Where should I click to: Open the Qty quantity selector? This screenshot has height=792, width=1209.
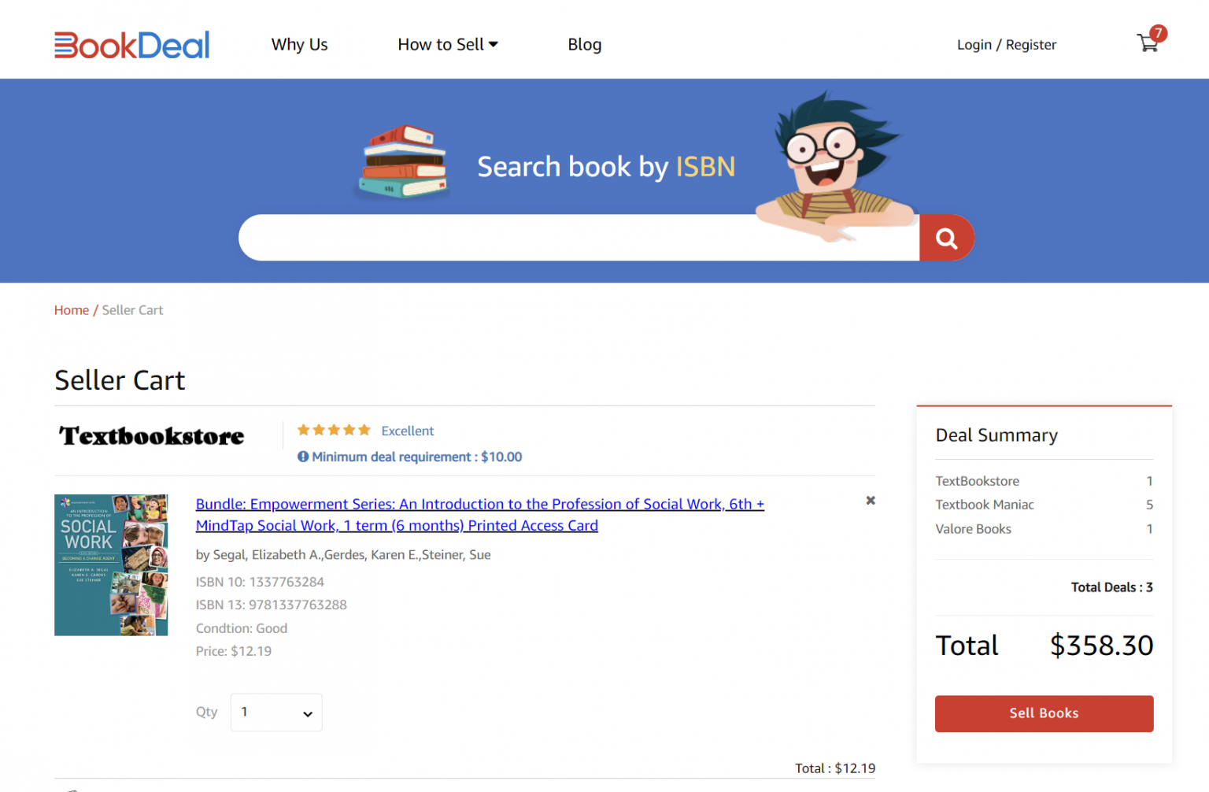(276, 712)
